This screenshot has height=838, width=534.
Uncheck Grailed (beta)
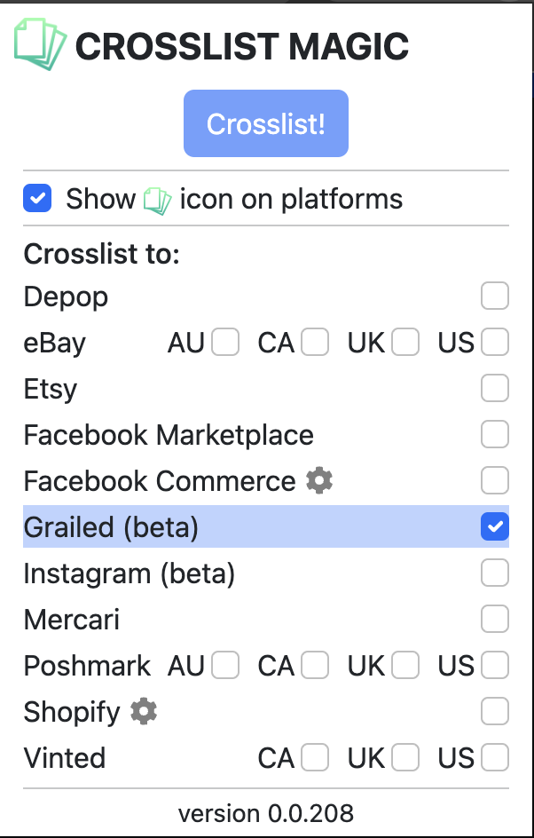pos(494,526)
